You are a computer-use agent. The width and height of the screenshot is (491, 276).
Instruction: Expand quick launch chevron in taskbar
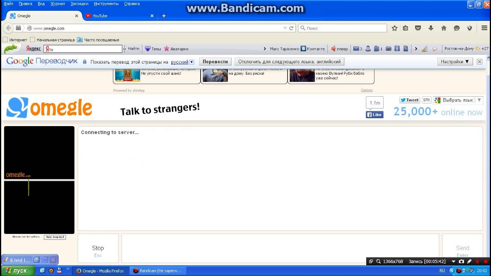tap(68, 269)
